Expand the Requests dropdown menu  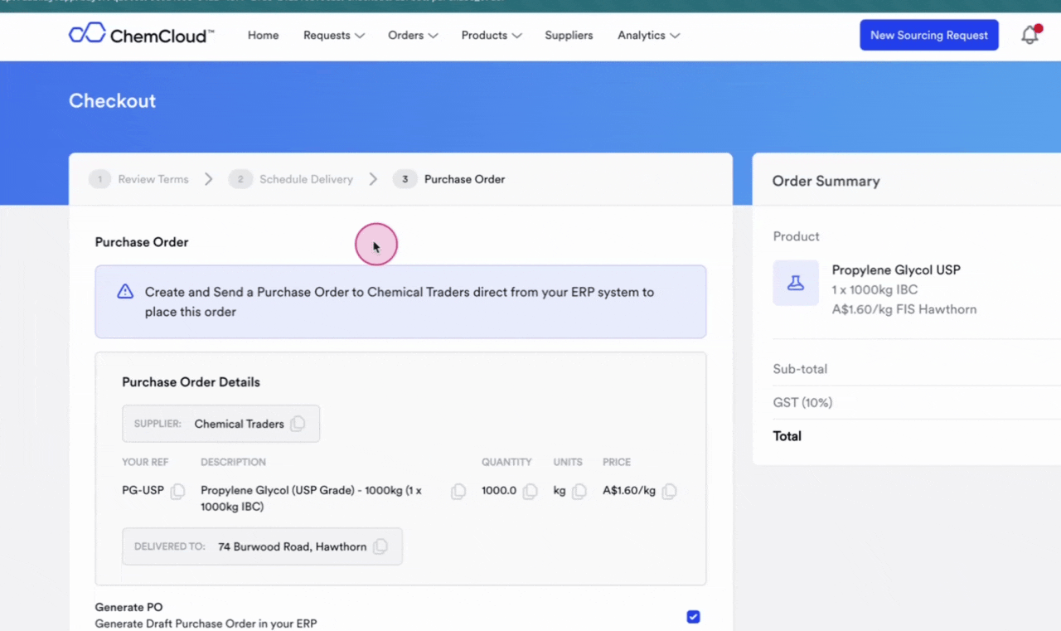(x=333, y=36)
